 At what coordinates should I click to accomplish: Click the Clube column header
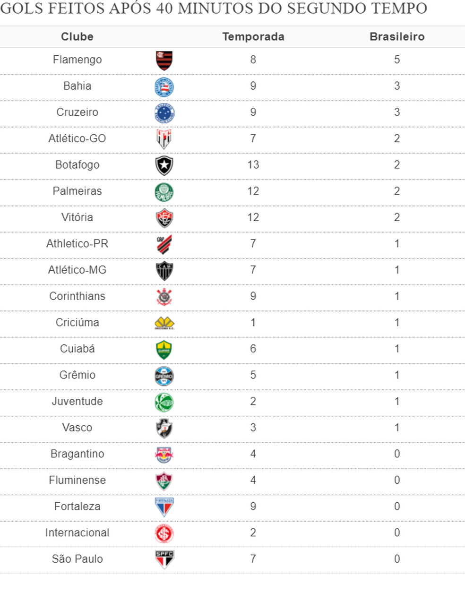click(77, 37)
